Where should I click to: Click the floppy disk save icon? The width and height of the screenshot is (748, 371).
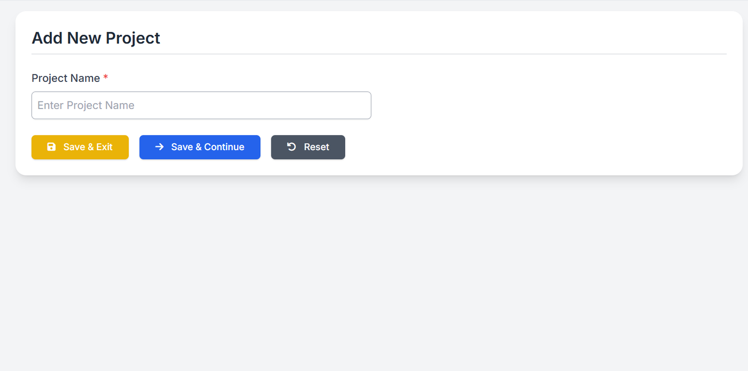coord(51,147)
